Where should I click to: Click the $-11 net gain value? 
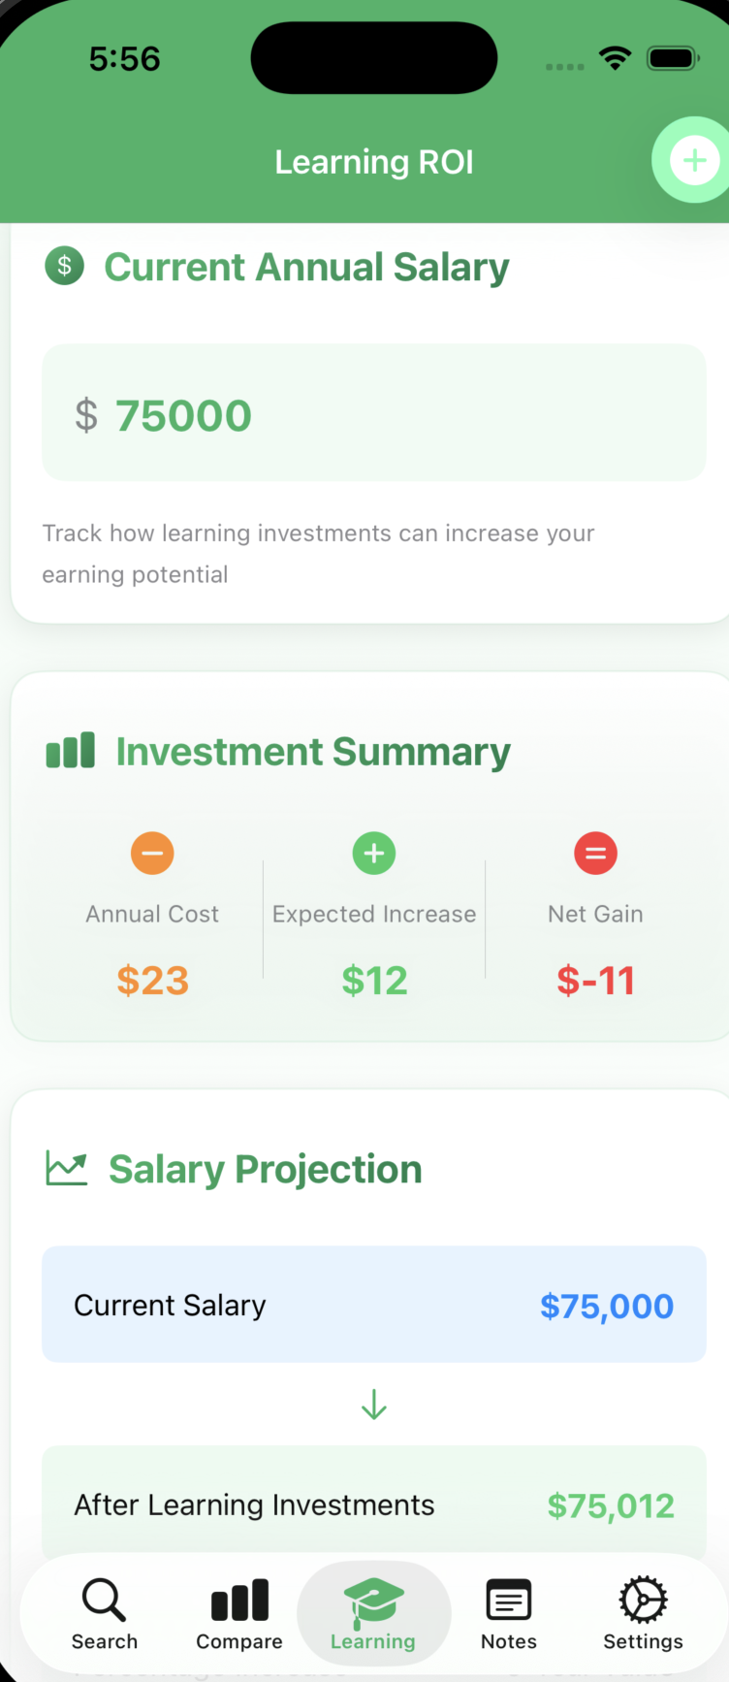(x=595, y=981)
